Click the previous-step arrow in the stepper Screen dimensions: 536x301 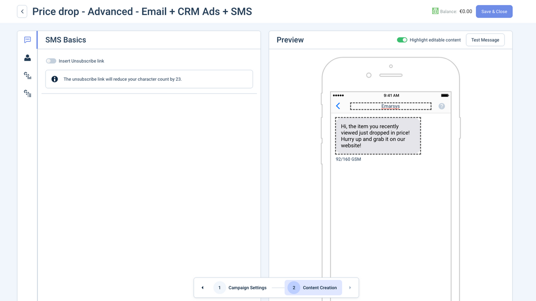click(x=202, y=288)
